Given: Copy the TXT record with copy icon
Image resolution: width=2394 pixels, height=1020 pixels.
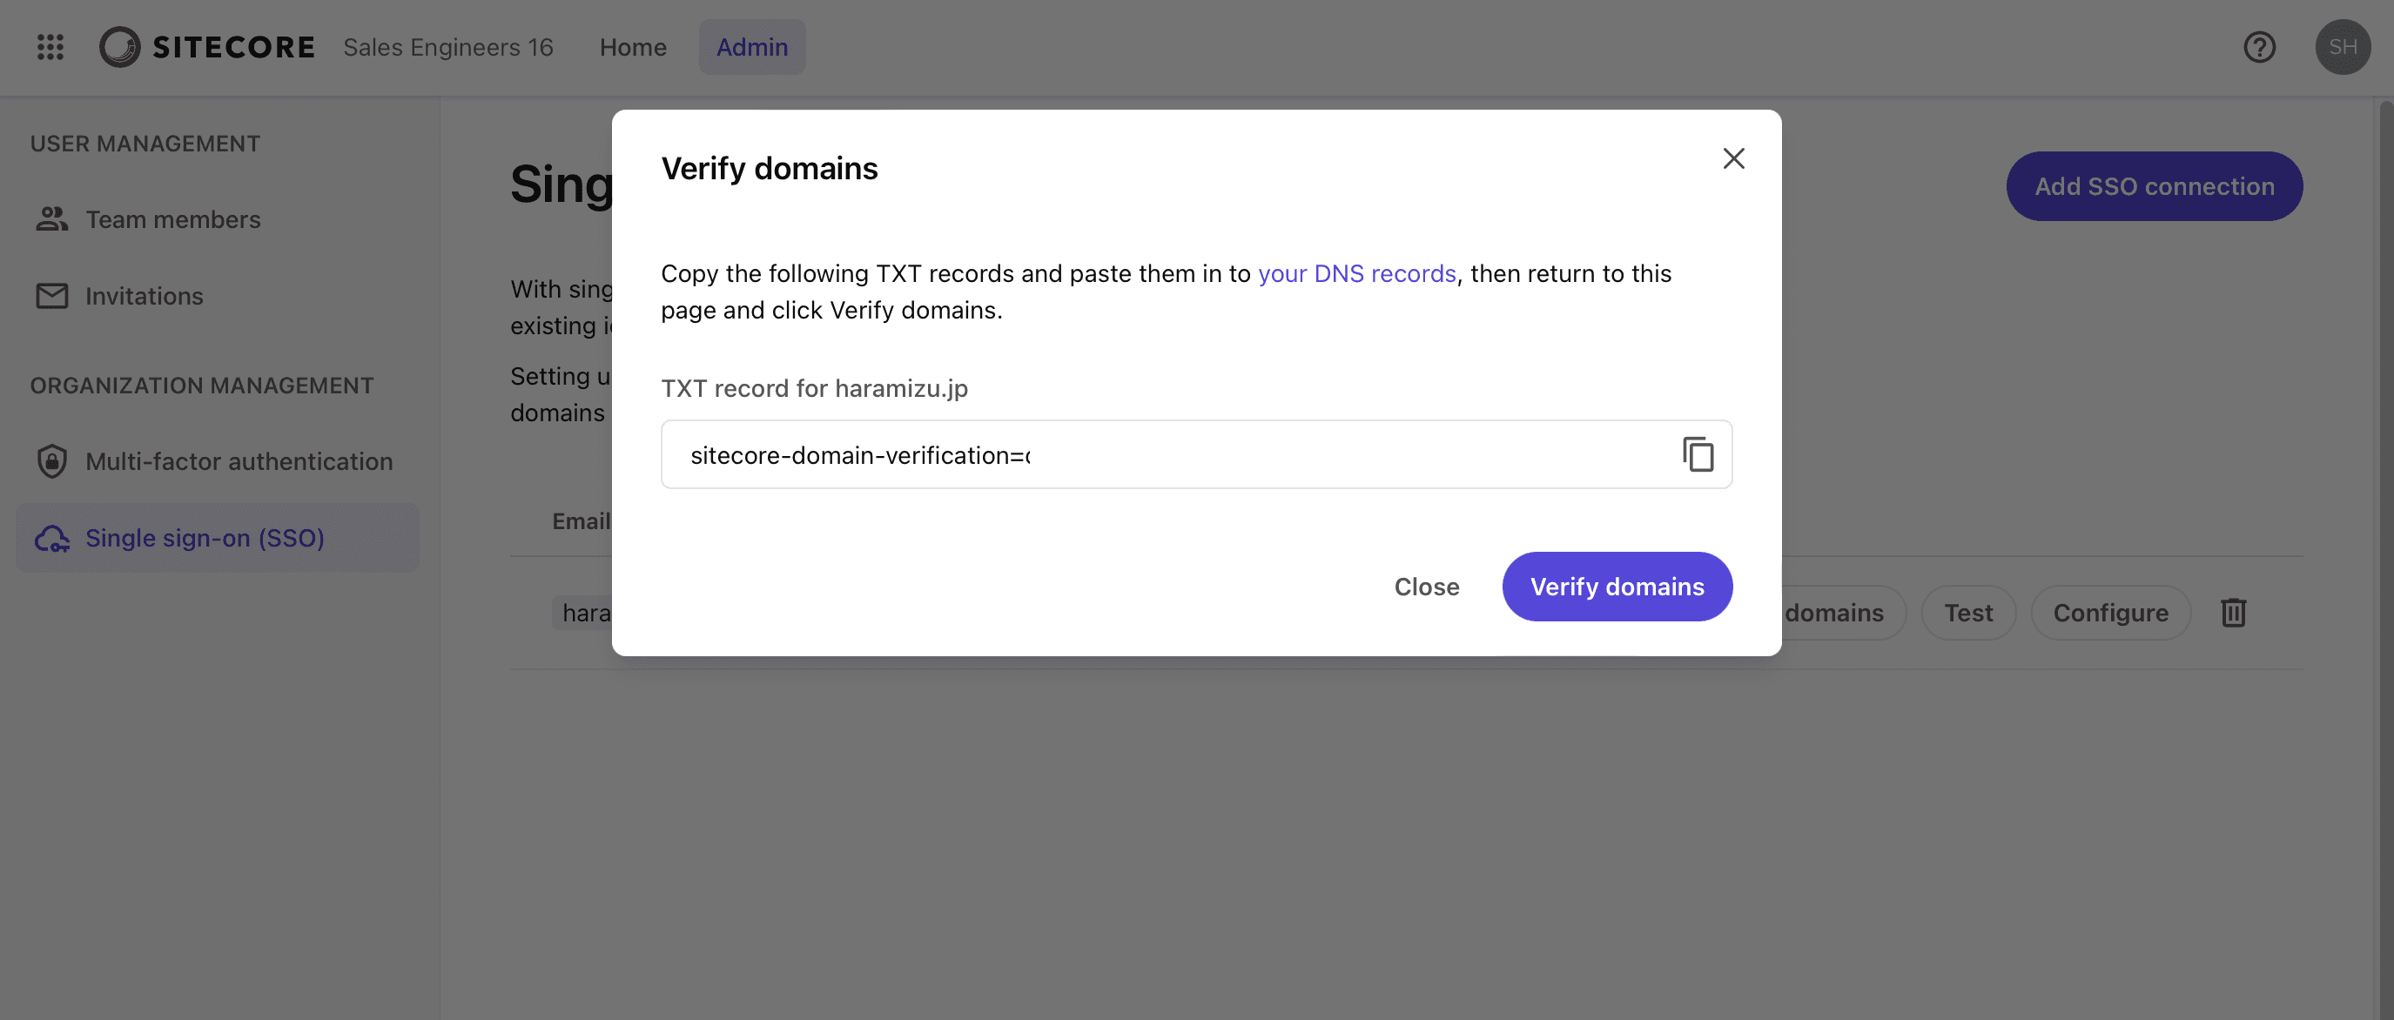Looking at the screenshot, I should point(1698,454).
